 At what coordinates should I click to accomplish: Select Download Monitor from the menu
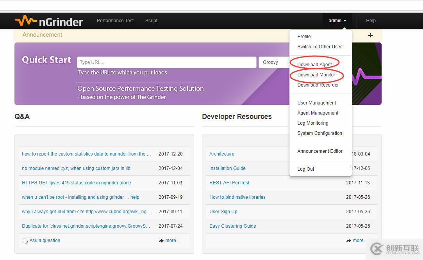click(x=316, y=75)
